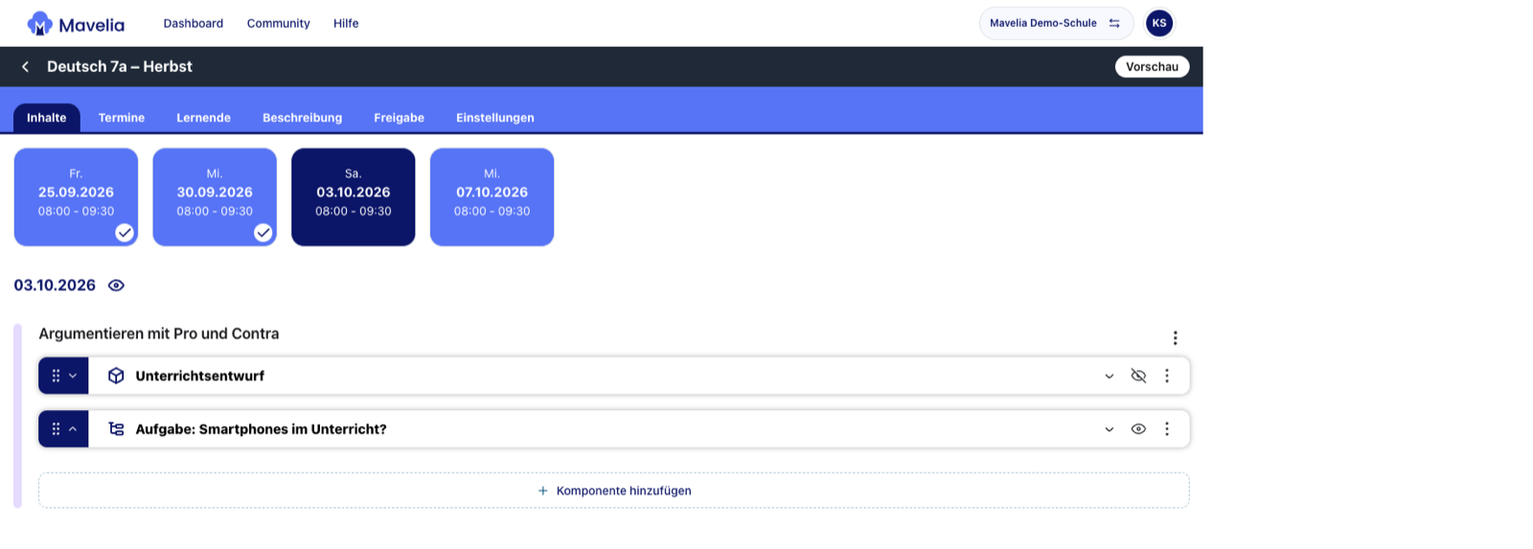Open three-dot menu for Argumentieren mit Pro und Contra
Viewport: 1533px width, 549px height.
1175,337
